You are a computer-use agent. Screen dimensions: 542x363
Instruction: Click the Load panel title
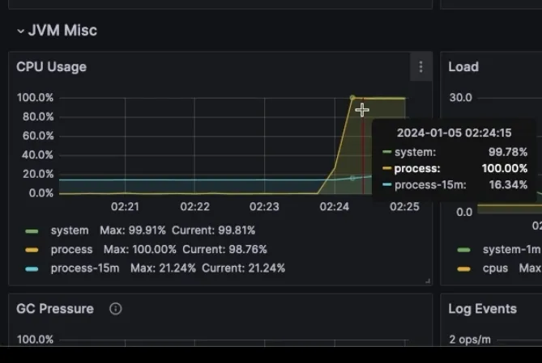coord(463,66)
